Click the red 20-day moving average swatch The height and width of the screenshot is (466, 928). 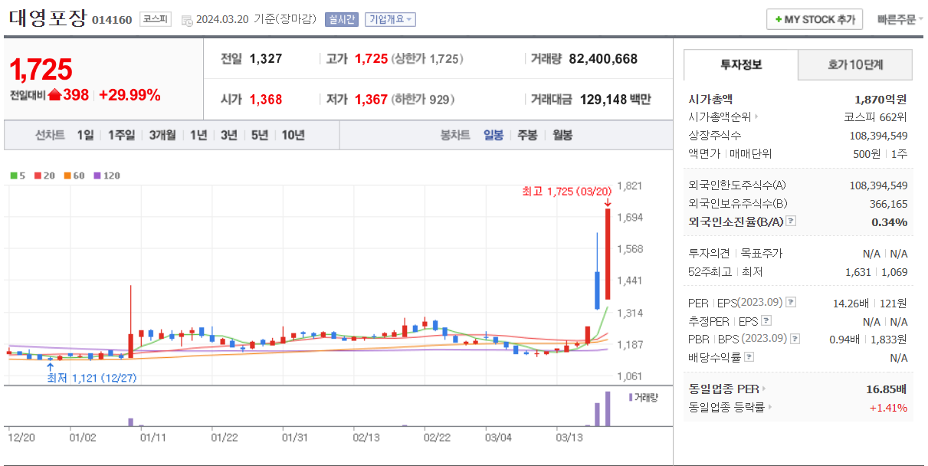38,176
